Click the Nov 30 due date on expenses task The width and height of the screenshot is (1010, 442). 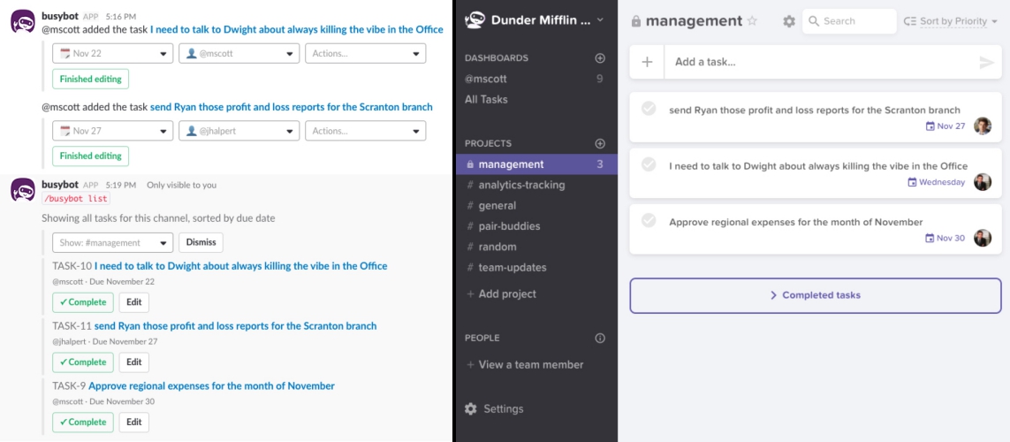point(945,238)
